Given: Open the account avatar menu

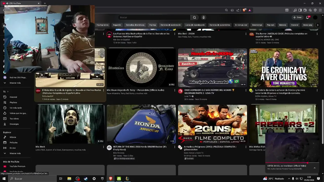Looking at the screenshot, I should (x=315, y=17).
